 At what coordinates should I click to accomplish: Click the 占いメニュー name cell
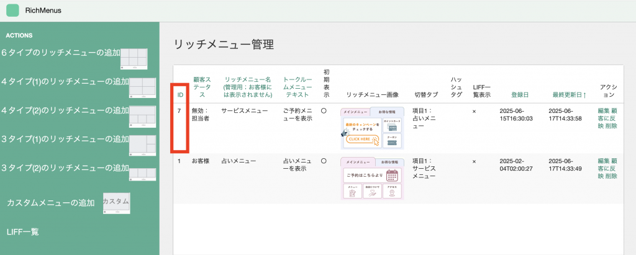[238, 161]
